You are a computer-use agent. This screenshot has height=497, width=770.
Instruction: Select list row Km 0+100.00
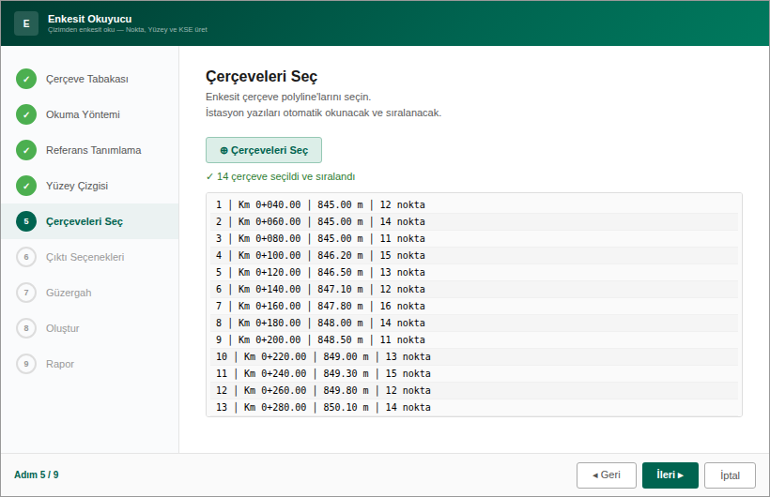pyautogui.click(x=474, y=255)
